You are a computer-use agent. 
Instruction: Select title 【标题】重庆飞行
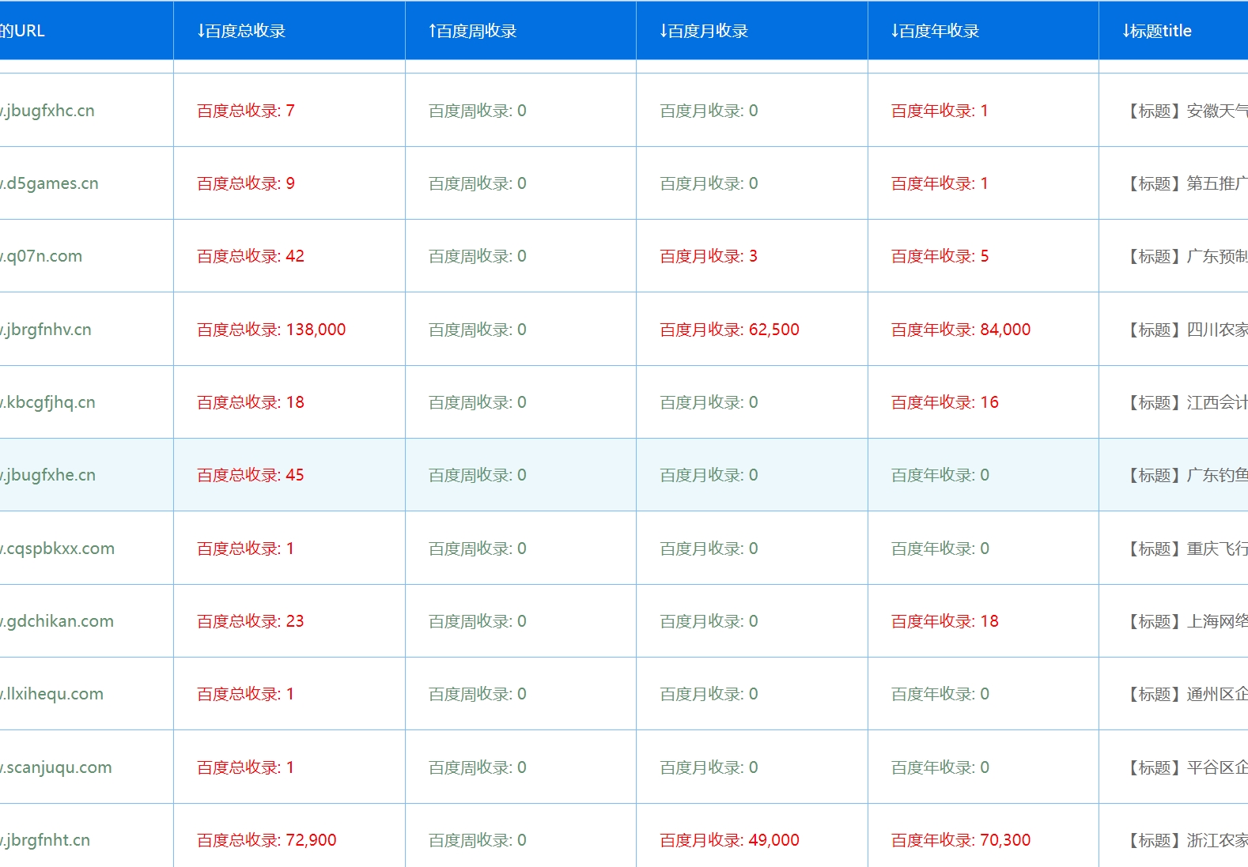click(x=1185, y=548)
